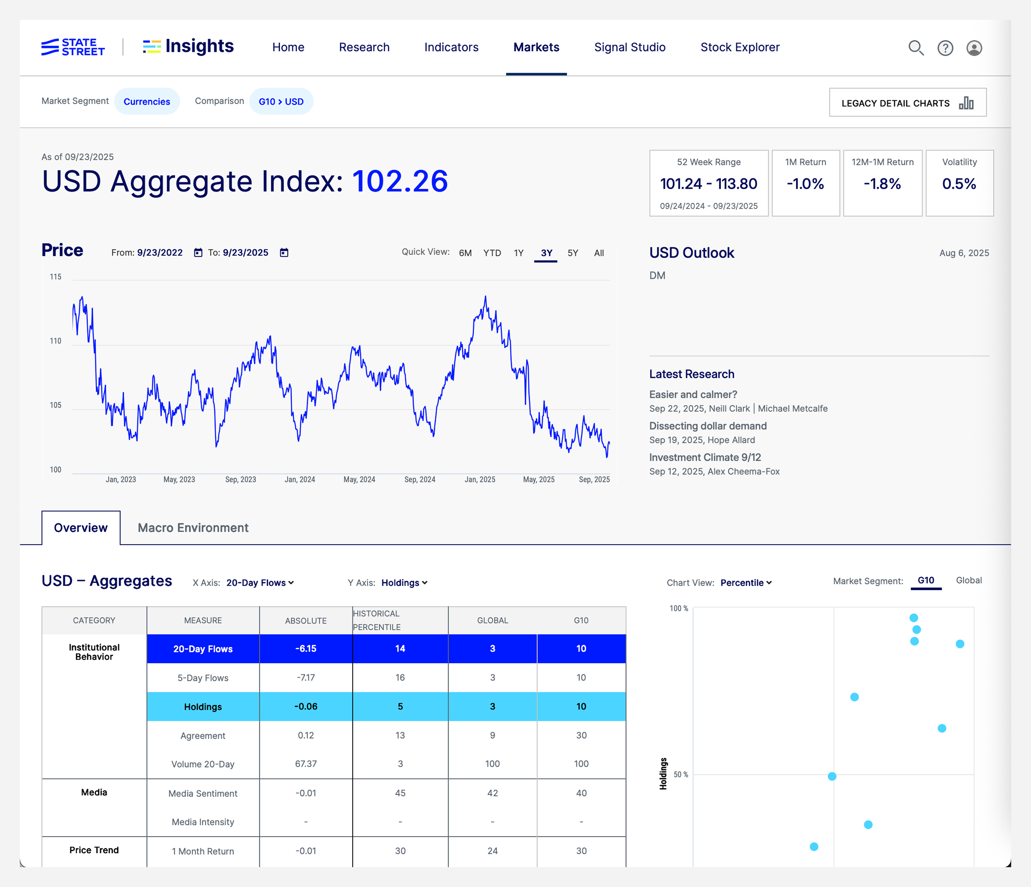Open the user profile icon
1031x887 pixels.
tap(974, 48)
